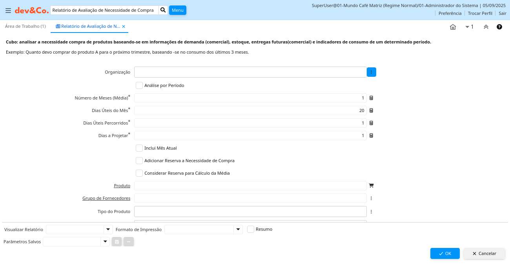Click shopping cart icon beside Produto
Screen dimensions: 510x264
pyautogui.click(x=371, y=186)
